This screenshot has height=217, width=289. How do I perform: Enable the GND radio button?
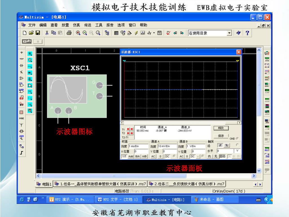(x=237, y=138)
